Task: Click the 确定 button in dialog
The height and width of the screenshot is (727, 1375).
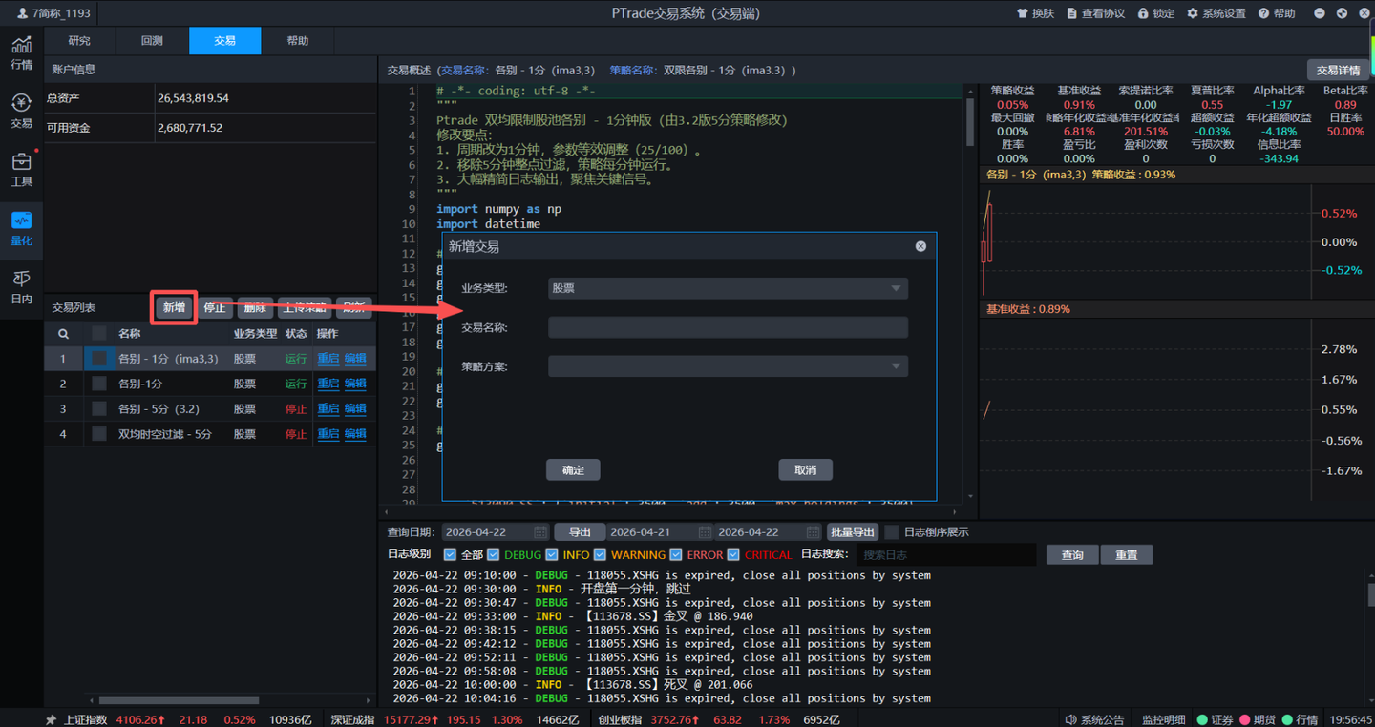Action: click(x=573, y=470)
